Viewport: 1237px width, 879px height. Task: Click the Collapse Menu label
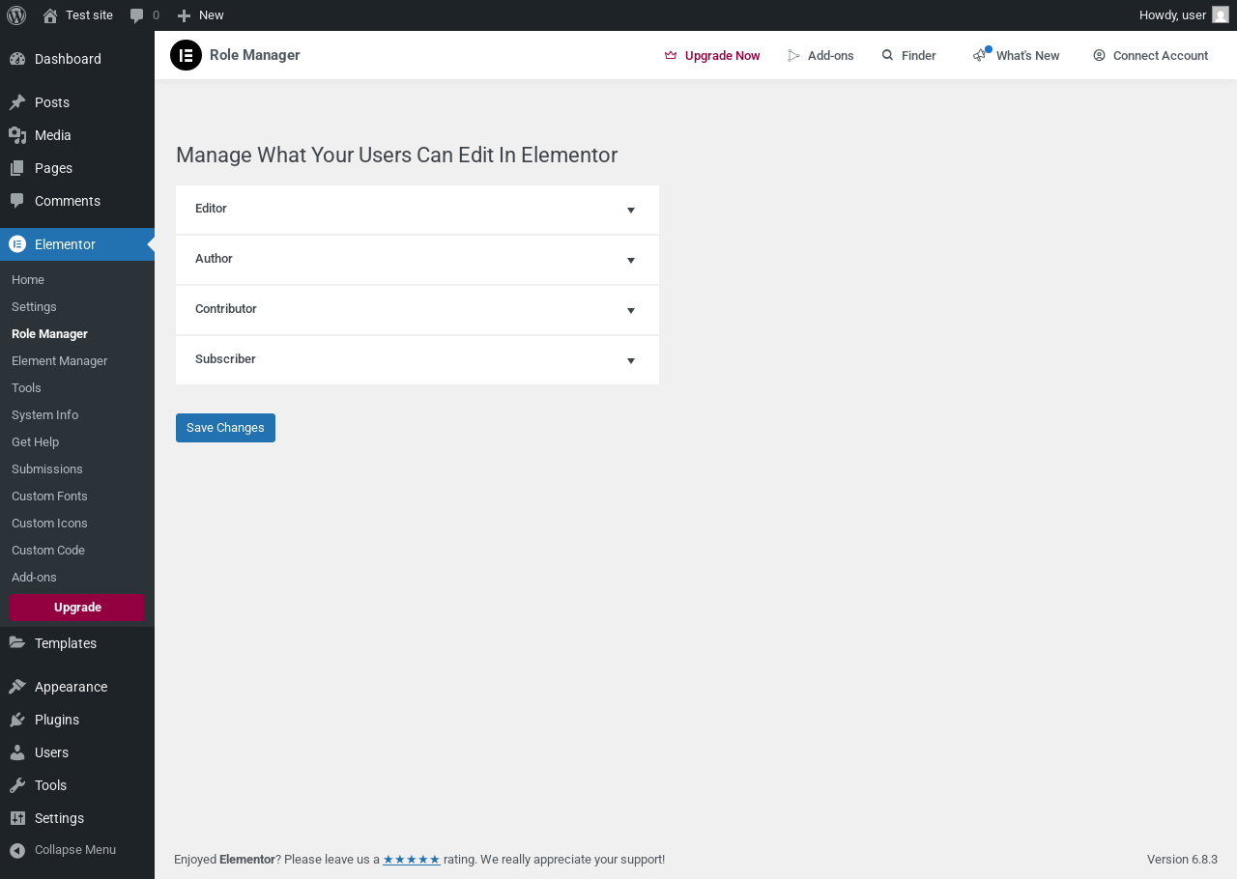click(x=75, y=850)
